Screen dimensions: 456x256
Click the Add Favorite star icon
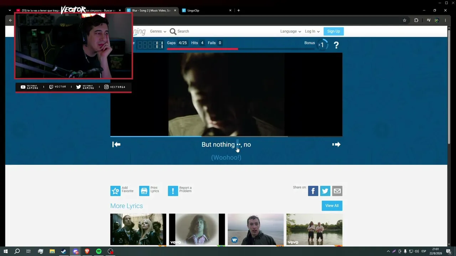(115, 191)
